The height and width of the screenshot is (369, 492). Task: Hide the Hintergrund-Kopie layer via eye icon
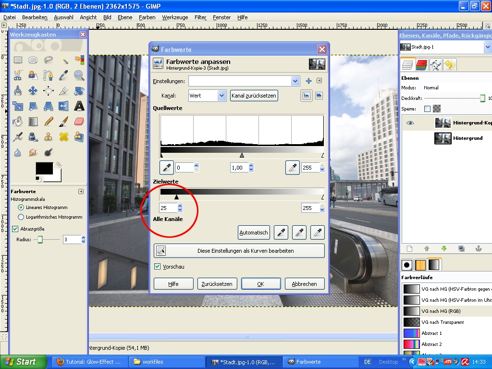pos(410,123)
